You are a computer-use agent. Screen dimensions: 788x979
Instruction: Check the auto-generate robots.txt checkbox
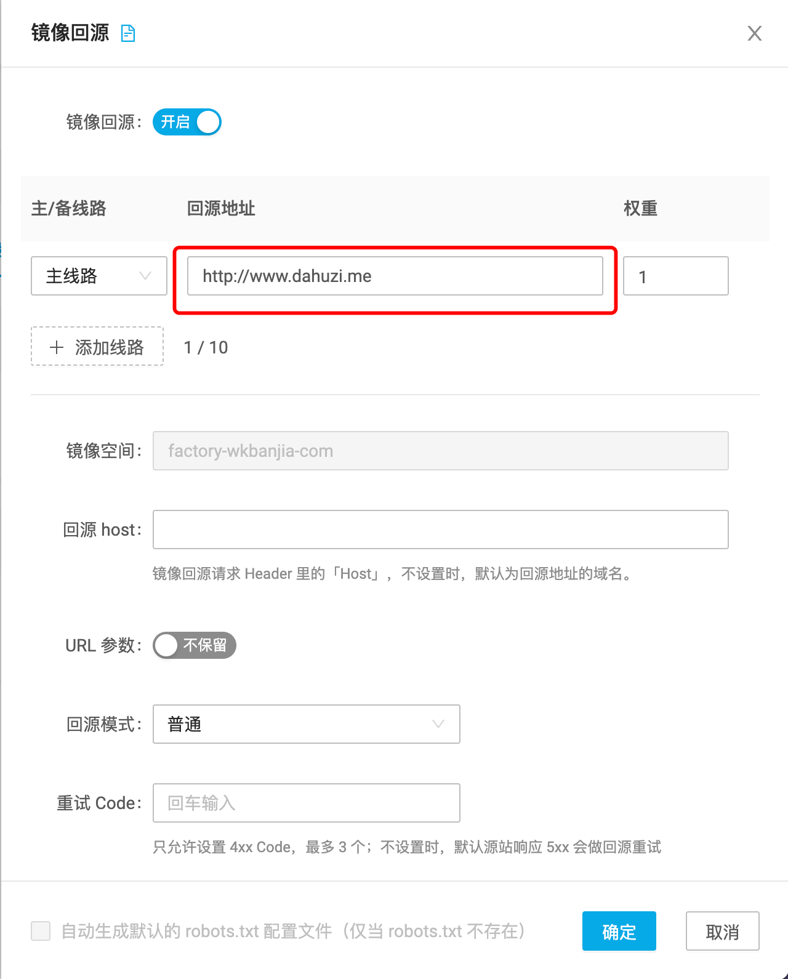click(x=41, y=931)
